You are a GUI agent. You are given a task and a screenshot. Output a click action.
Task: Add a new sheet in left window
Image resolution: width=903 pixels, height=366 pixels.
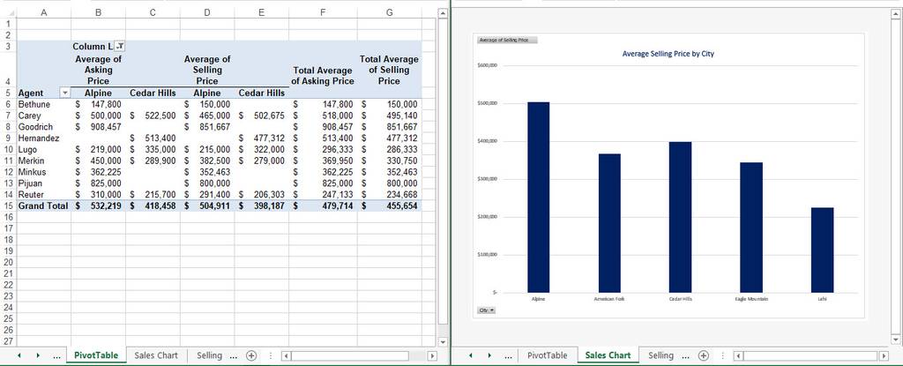[x=250, y=355]
